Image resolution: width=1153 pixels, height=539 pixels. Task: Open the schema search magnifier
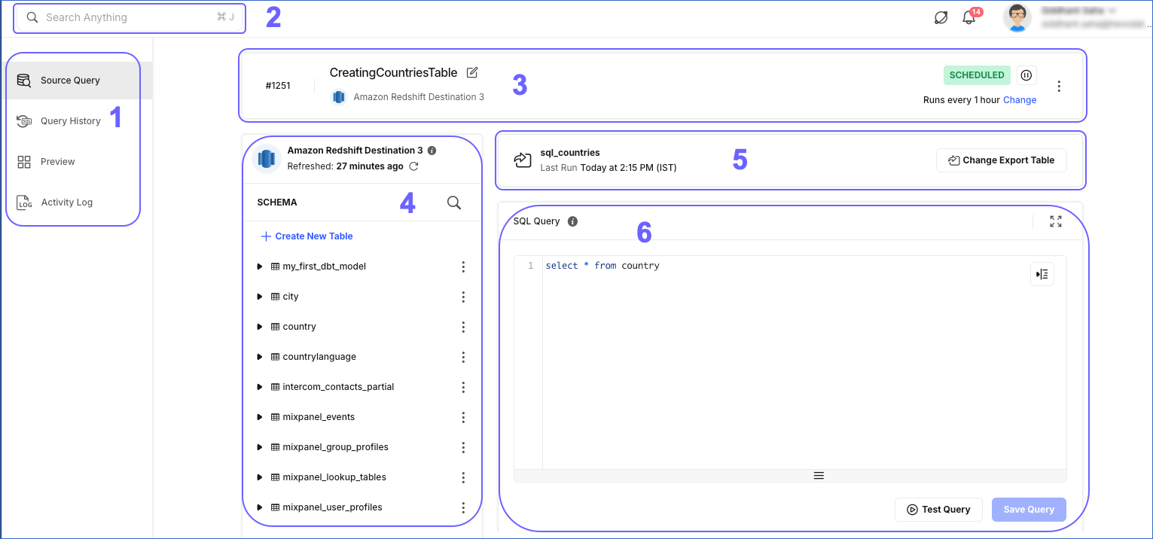click(x=454, y=203)
